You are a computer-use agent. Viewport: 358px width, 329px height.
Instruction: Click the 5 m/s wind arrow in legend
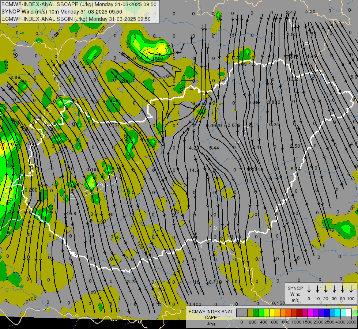pos(309,289)
